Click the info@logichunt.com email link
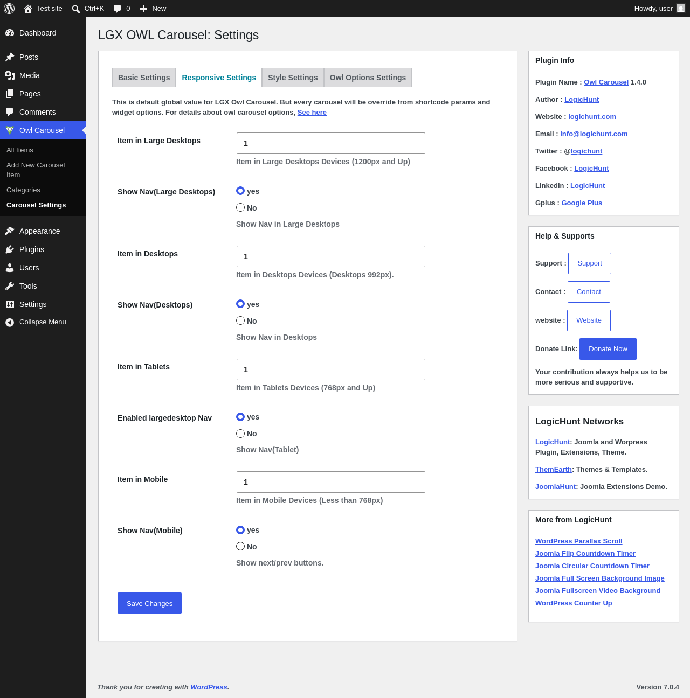690x698 pixels. (594, 134)
